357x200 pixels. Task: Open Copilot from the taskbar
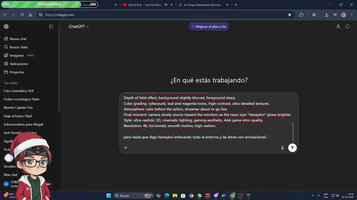point(158,196)
